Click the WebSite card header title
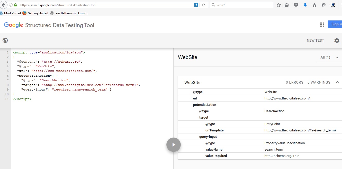The width and height of the screenshot is (342, 169). pyautogui.click(x=192, y=83)
